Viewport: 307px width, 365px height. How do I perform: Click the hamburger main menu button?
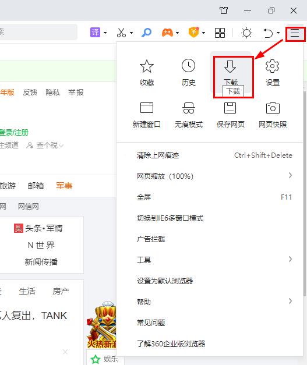tap(295, 33)
